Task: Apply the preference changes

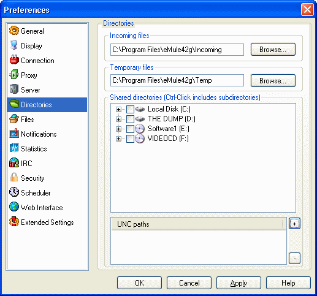Action: click(239, 283)
